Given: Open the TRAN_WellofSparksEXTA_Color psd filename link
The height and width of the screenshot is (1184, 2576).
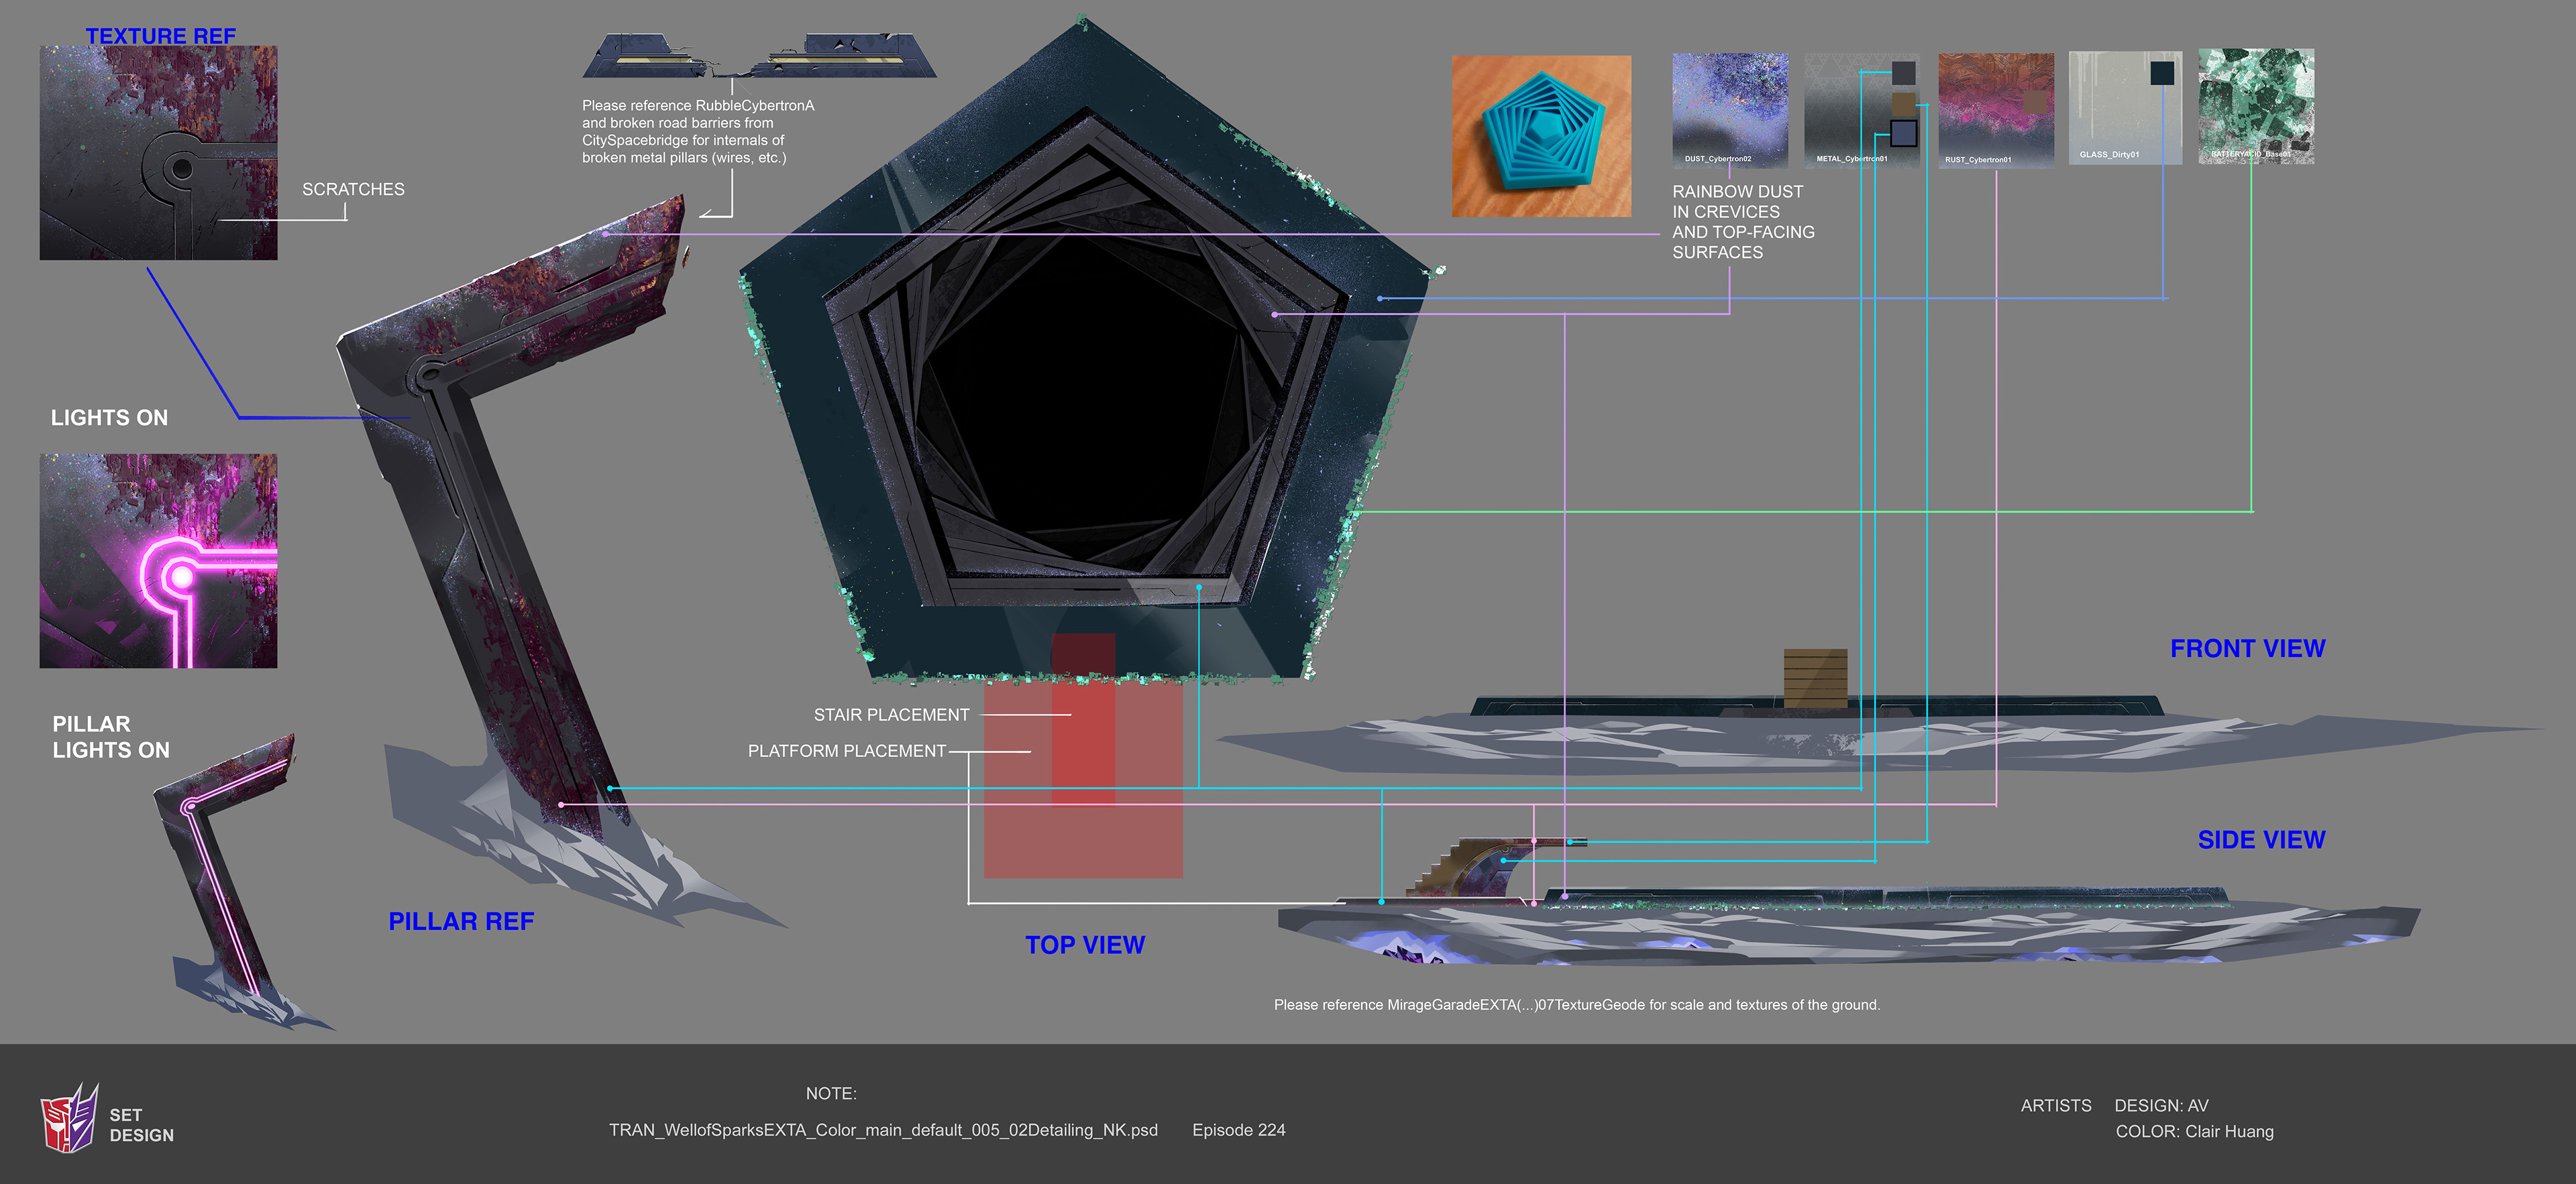Looking at the screenshot, I should pos(883,1130).
